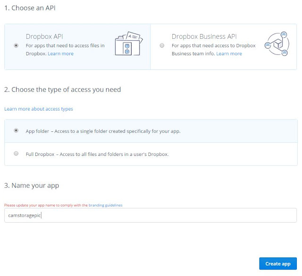This screenshot has width=302, height=276.
Task: Click the Create app button
Action: point(278,264)
